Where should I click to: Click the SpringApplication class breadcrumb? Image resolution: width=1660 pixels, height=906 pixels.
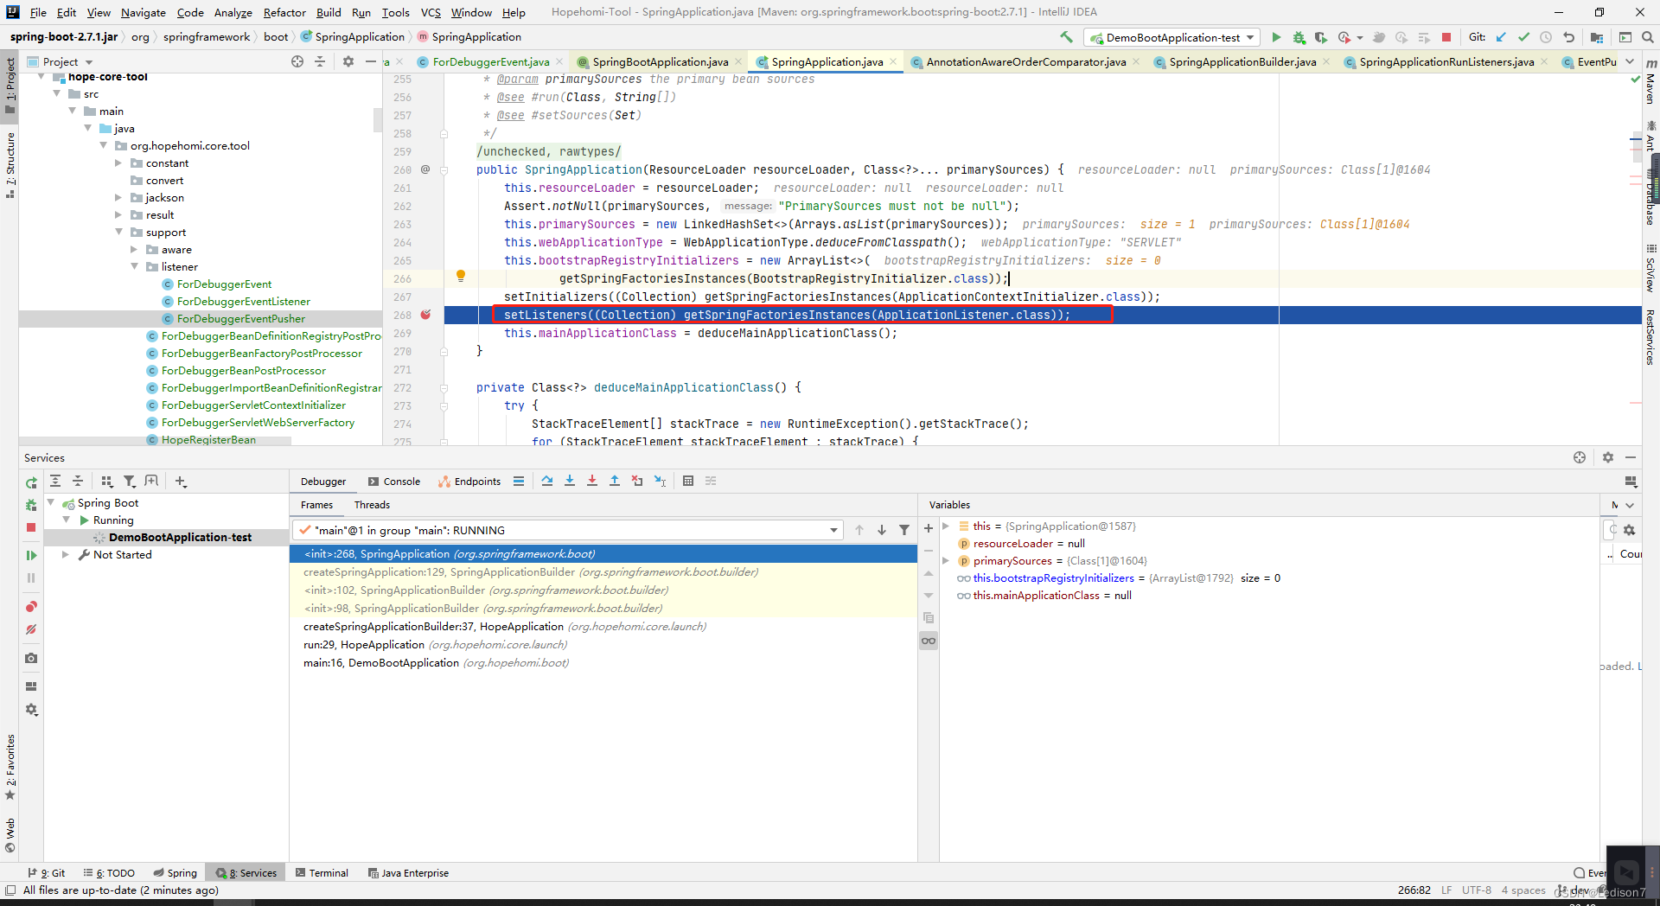[x=352, y=37]
